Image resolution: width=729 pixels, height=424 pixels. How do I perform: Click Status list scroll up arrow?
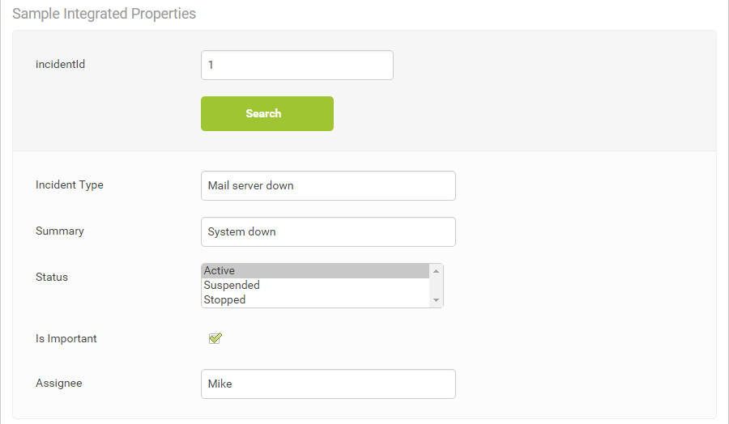[x=436, y=271]
